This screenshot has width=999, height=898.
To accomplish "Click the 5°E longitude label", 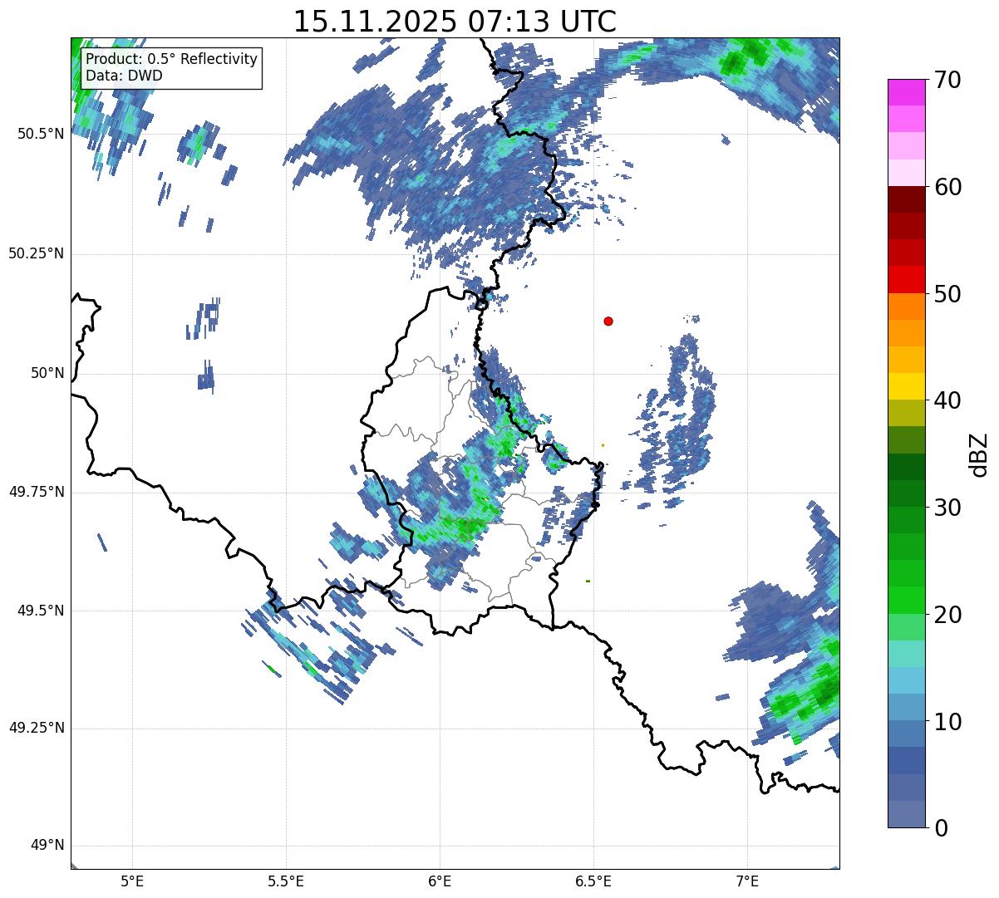I will pyautogui.click(x=132, y=881).
